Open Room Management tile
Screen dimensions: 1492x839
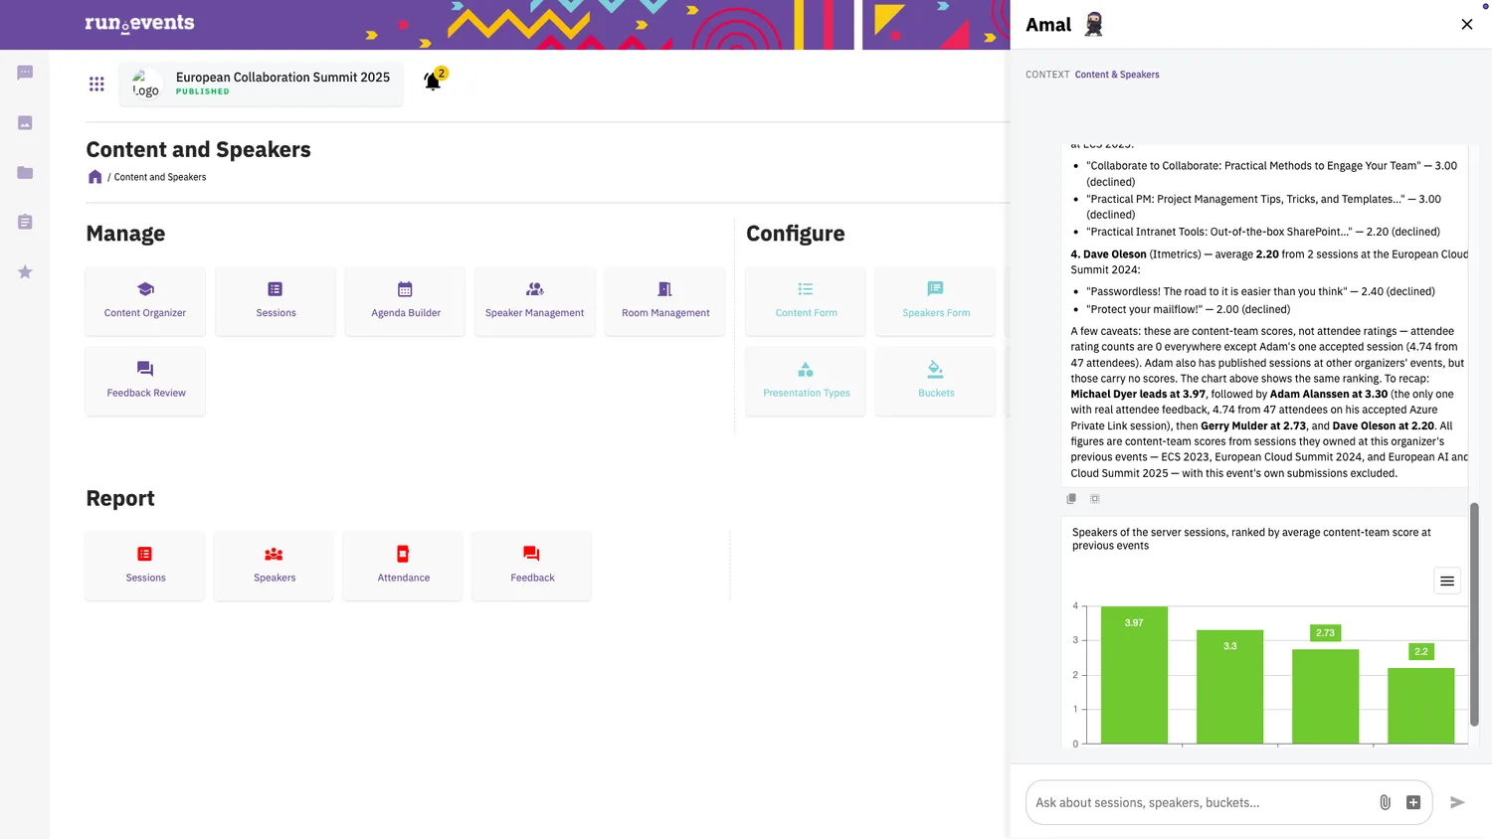tap(664, 301)
